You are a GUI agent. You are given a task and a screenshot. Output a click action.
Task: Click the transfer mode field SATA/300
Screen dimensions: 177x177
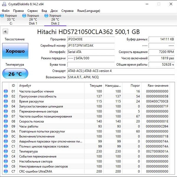coord(91,58)
